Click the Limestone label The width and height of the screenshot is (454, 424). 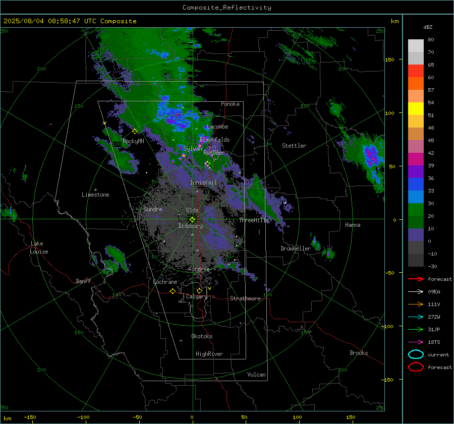(95, 195)
